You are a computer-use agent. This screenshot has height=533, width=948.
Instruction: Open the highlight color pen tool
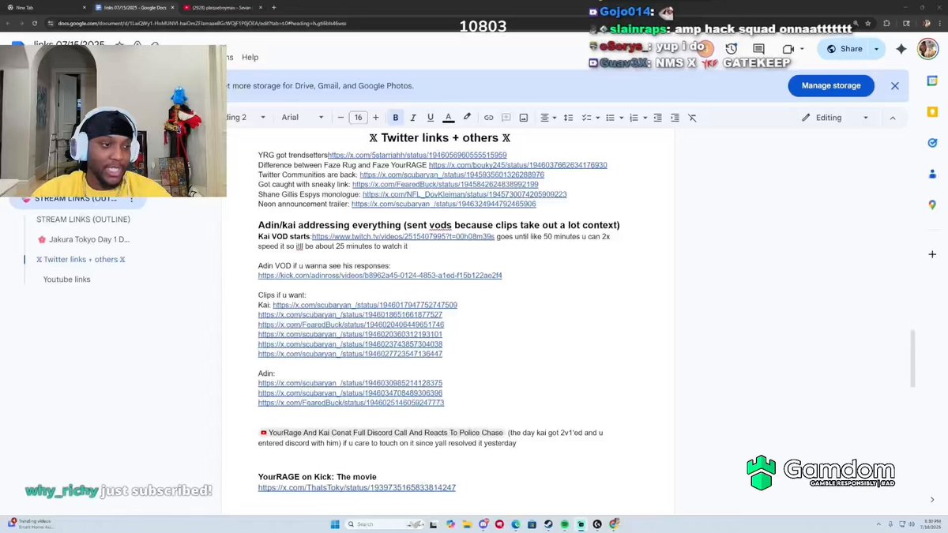click(x=467, y=118)
